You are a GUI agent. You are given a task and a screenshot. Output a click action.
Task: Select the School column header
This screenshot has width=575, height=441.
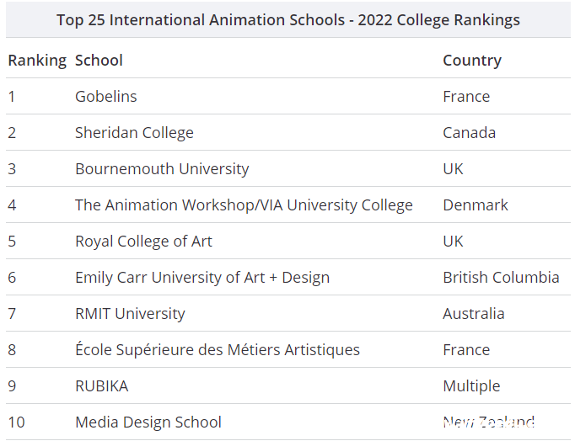tap(99, 61)
